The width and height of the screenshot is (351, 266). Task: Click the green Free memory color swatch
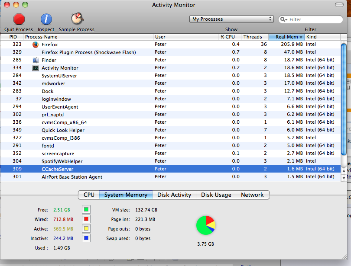click(x=86, y=209)
